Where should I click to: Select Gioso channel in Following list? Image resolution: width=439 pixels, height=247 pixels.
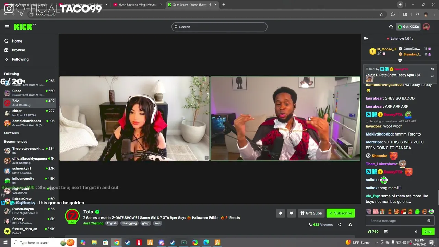click(29, 93)
